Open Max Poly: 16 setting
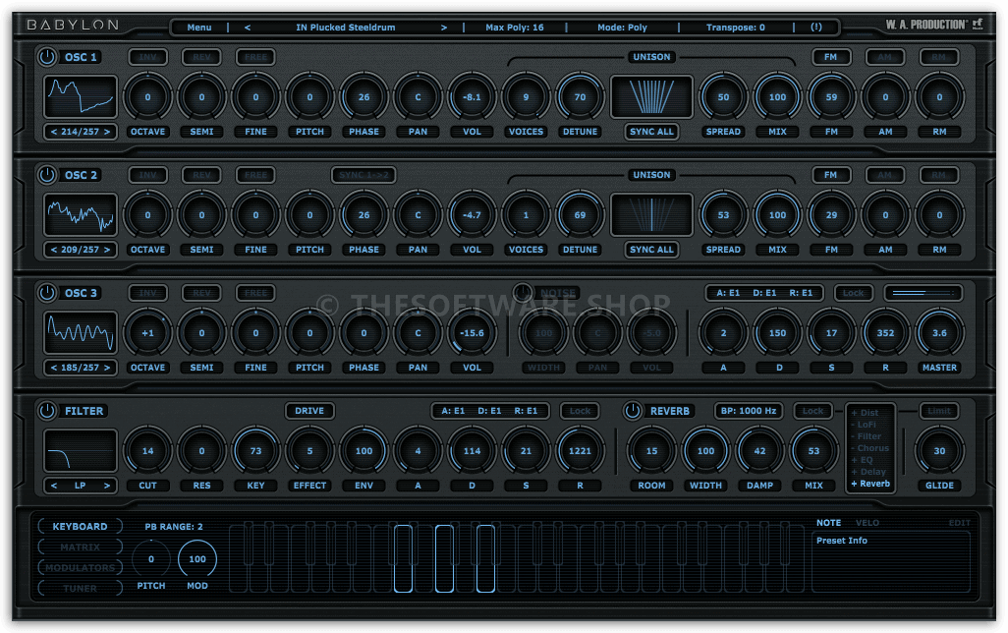 point(514,27)
